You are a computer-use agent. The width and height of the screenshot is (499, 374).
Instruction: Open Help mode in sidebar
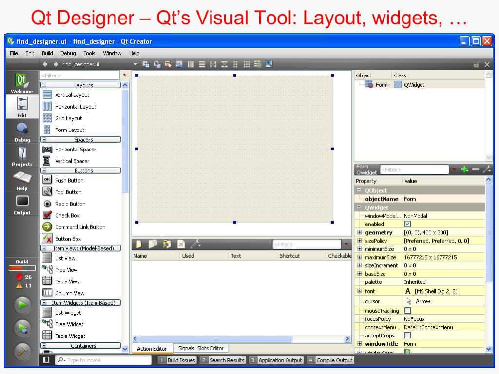point(21,180)
